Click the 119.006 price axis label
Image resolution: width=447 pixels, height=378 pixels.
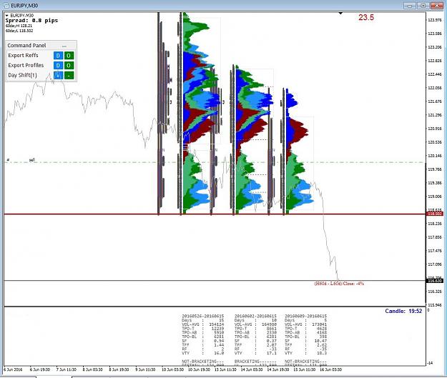point(435,197)
